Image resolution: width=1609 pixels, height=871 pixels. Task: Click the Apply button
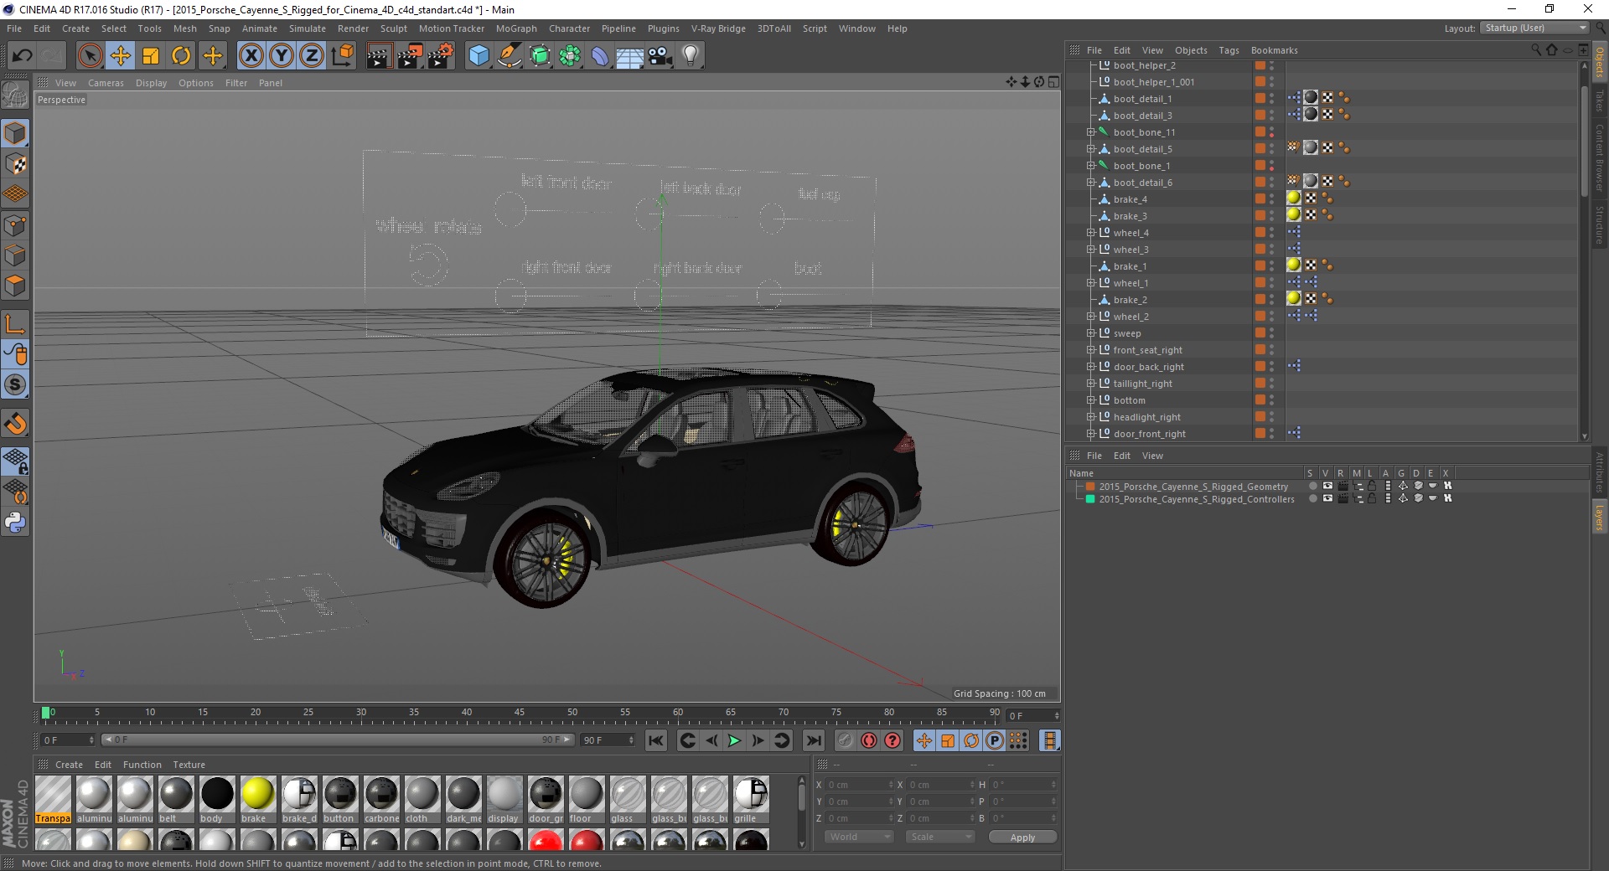1022,837
